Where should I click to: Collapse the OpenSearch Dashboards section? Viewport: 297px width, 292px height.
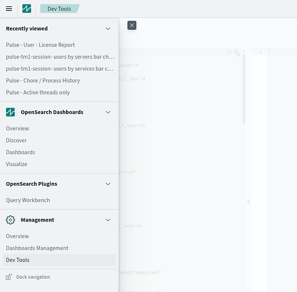[x=108, y=112]
